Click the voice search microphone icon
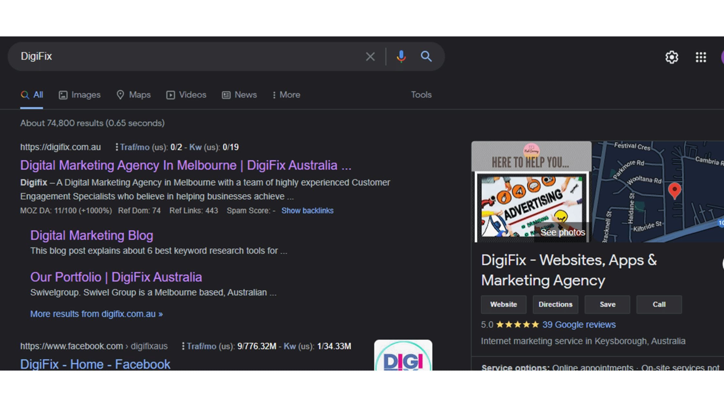 tap(401, 57)
